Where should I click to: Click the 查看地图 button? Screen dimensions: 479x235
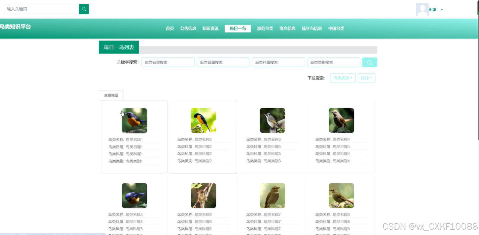pos(111,95)
